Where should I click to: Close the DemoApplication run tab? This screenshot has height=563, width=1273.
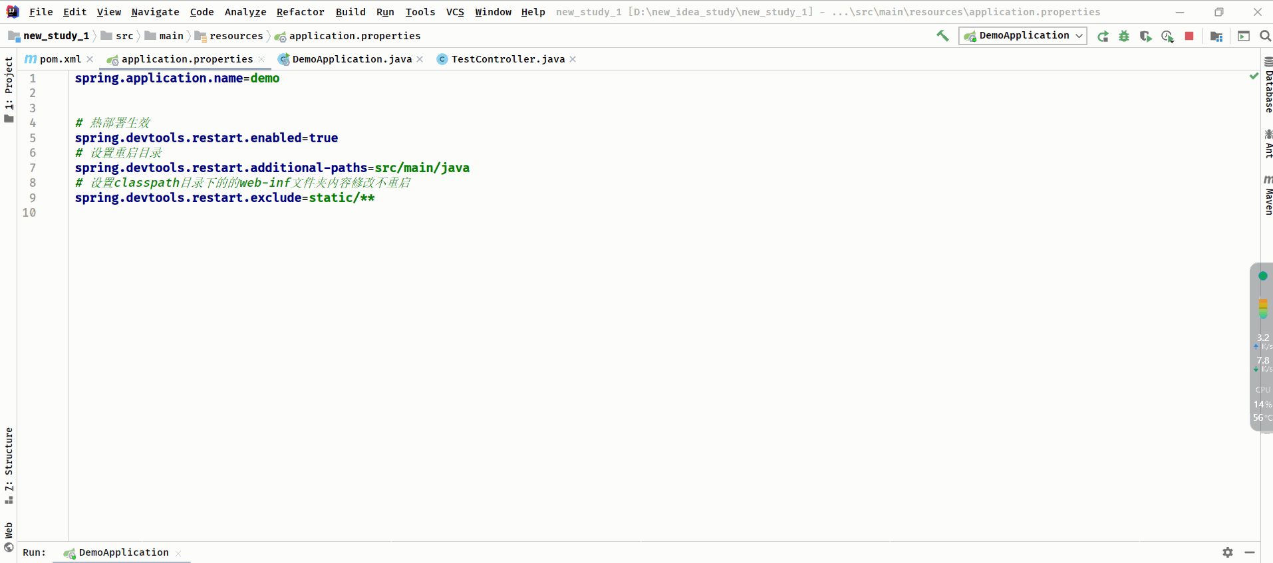(x=178, y=553)
